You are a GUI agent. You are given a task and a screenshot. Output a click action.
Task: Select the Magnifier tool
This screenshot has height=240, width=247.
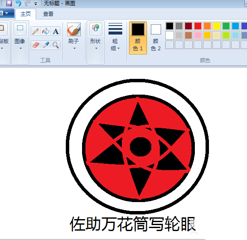pos(56,45)
